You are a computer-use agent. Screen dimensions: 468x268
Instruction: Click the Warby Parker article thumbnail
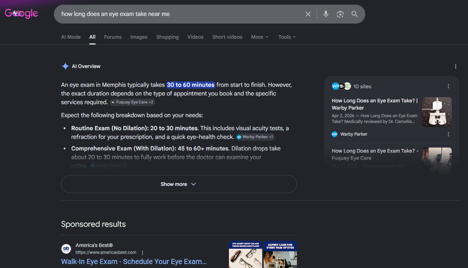(437, 112)
